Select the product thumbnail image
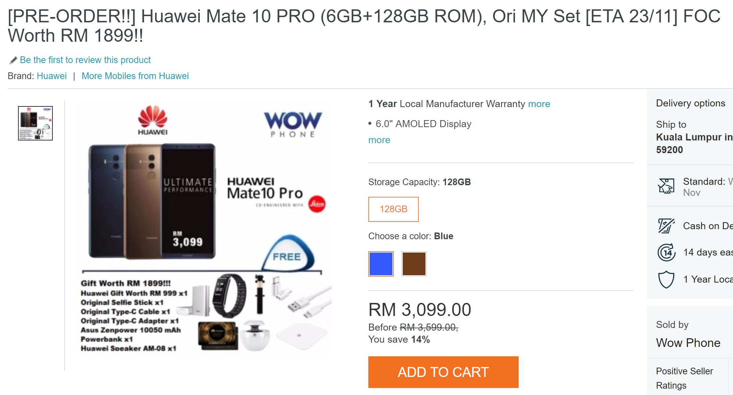 [x=35, y=123]
